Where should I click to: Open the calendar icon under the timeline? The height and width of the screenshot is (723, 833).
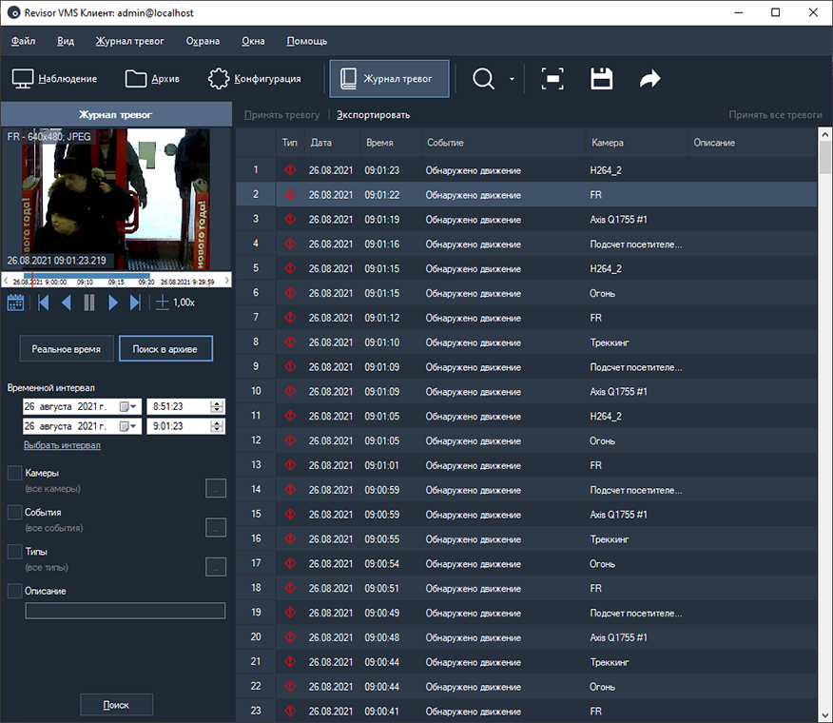click(x=15, y=302)
